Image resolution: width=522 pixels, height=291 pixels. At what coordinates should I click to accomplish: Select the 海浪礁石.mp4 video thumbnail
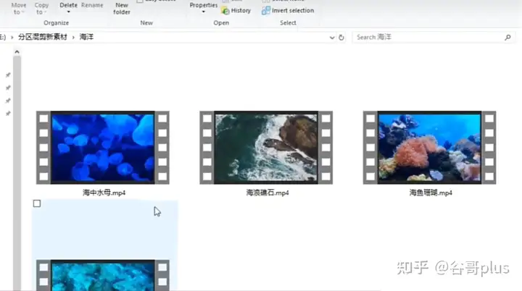click(x=266, y=148)
